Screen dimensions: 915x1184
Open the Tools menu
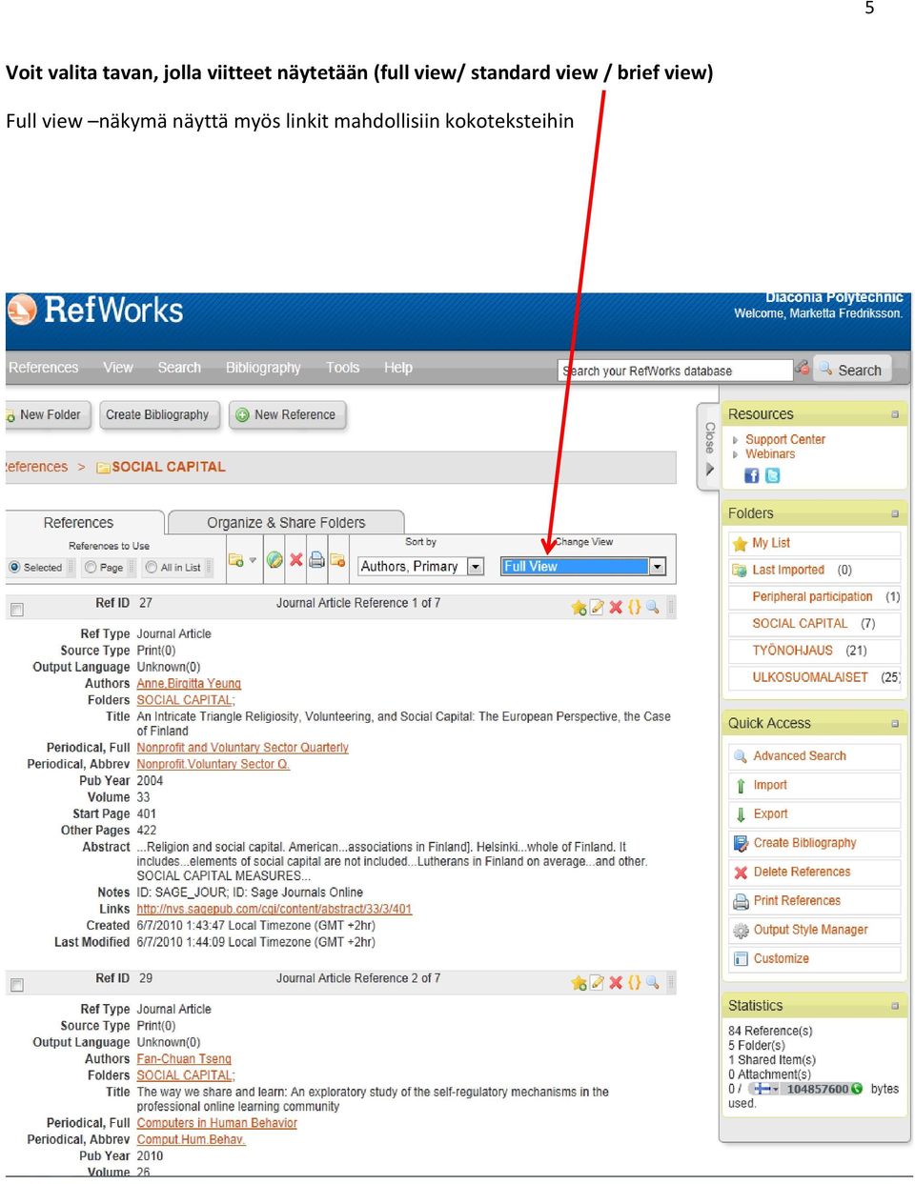coord(343,368)
